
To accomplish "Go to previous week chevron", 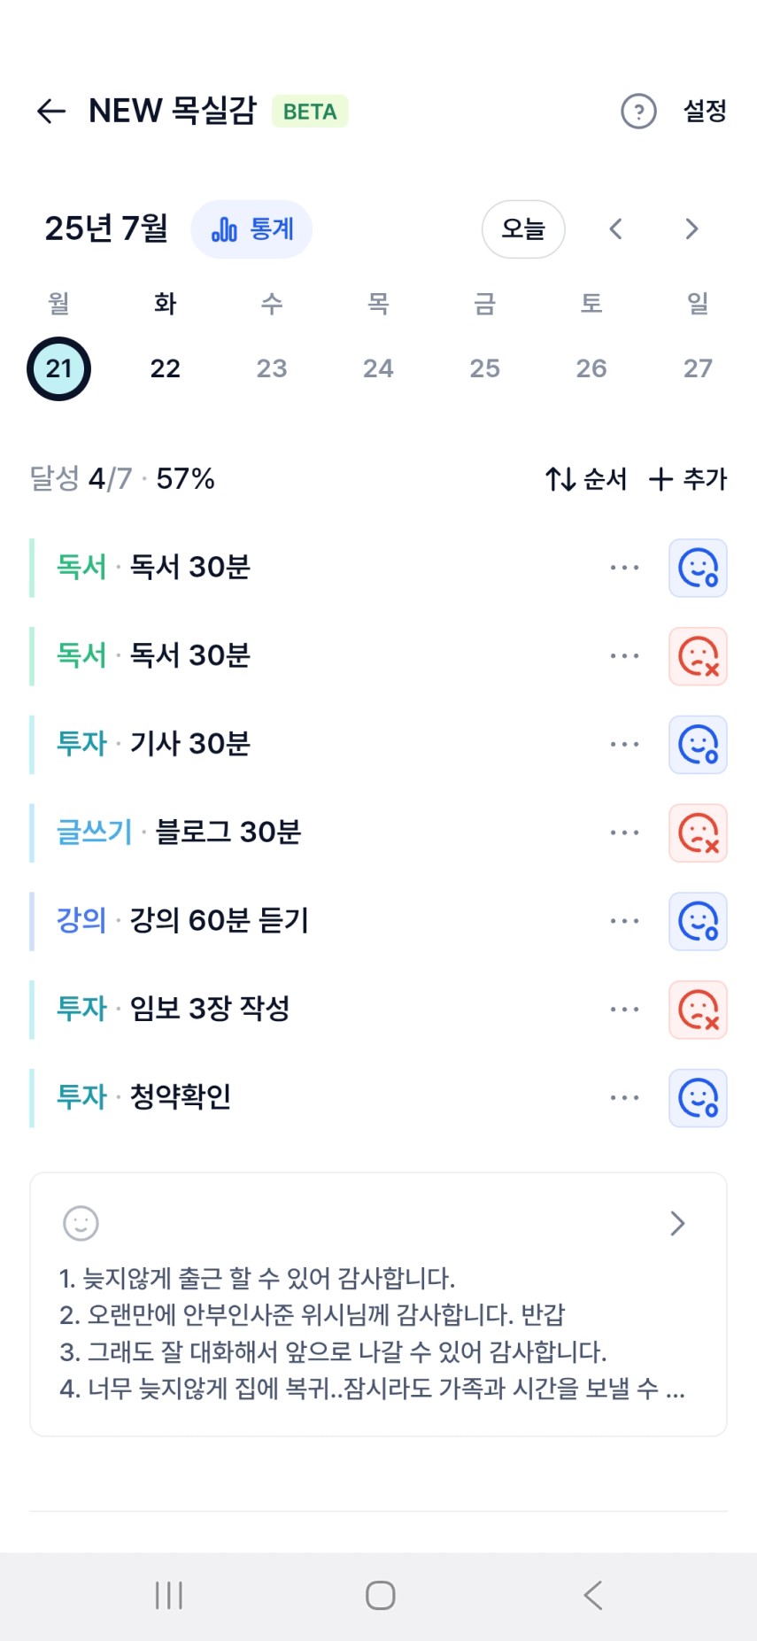I will coord(616,229).
